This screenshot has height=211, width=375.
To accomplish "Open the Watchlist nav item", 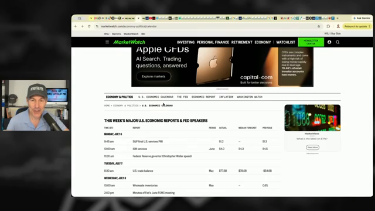I will click(x=285, y=42).
